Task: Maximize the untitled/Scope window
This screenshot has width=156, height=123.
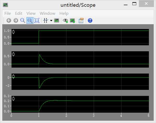Action: point(134,4)
